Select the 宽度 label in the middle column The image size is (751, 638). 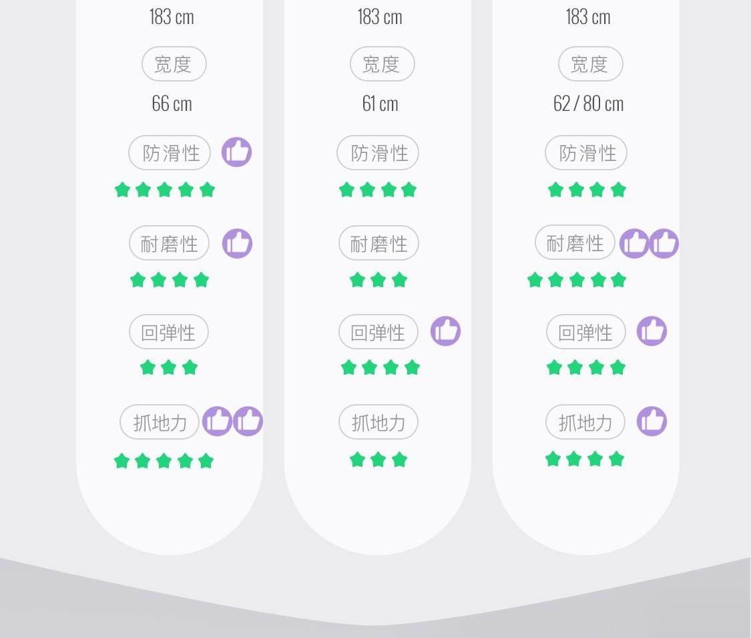click(382, 64)
